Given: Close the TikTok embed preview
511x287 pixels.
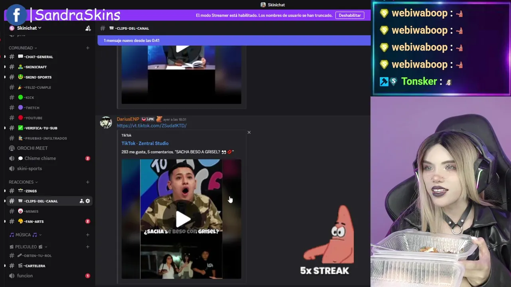Looking at the screenshot, I should click(x=249, y=132).
